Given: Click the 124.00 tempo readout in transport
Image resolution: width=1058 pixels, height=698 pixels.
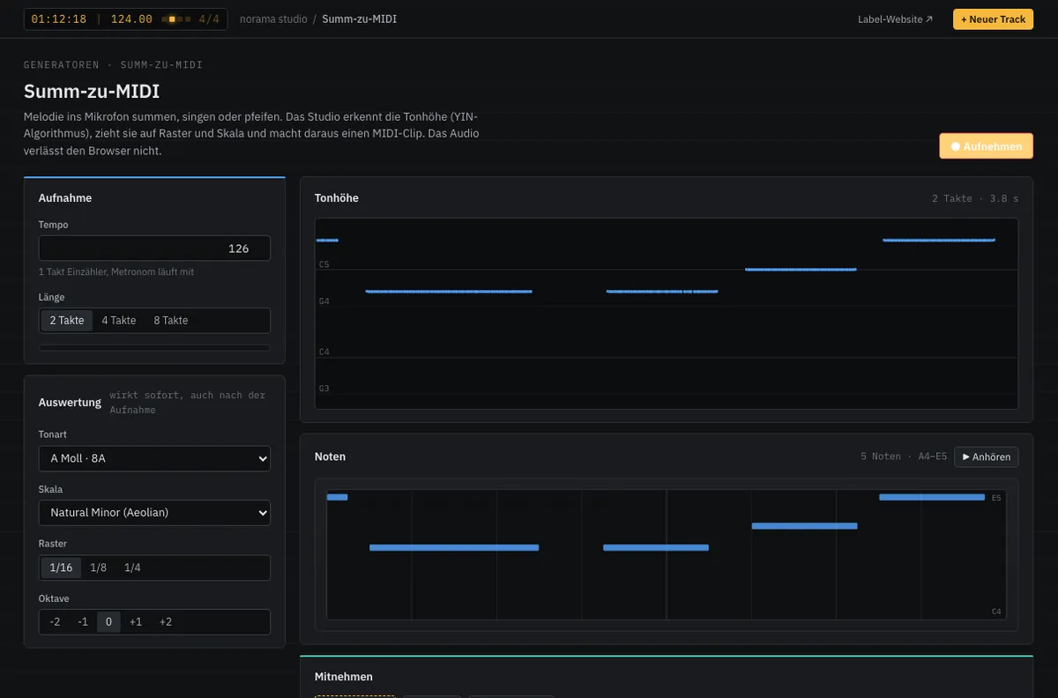Looking at the screenshot, I should pos(131,19).
